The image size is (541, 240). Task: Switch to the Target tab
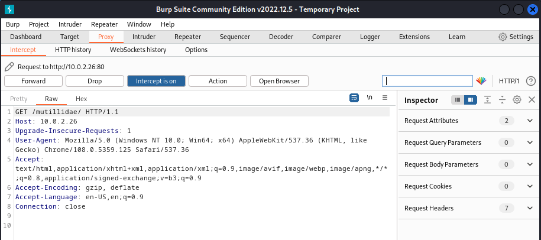(70, 37)
